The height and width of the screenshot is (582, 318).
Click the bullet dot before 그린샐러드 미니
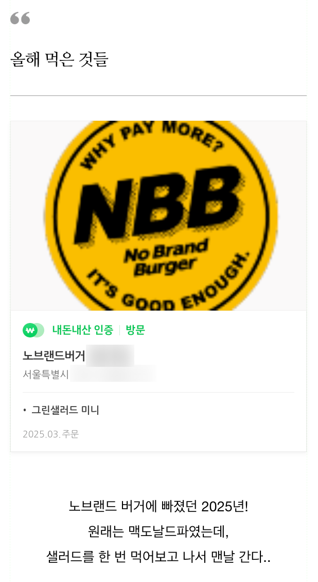tap(25, 410)
